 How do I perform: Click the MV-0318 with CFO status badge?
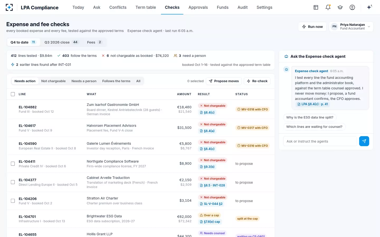253,109
